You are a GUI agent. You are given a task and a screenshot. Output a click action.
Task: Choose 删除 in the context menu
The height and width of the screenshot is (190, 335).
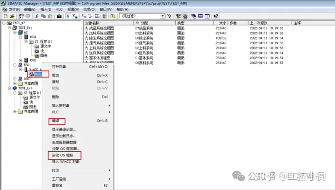coord(78,97)
